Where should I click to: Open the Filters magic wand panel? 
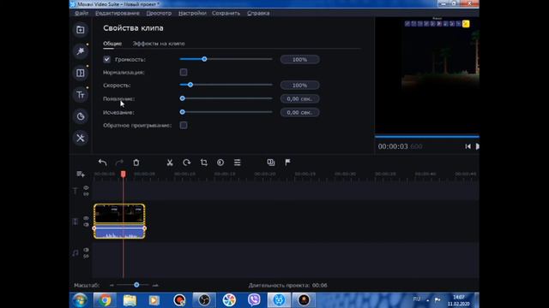[x=80, y=51]
